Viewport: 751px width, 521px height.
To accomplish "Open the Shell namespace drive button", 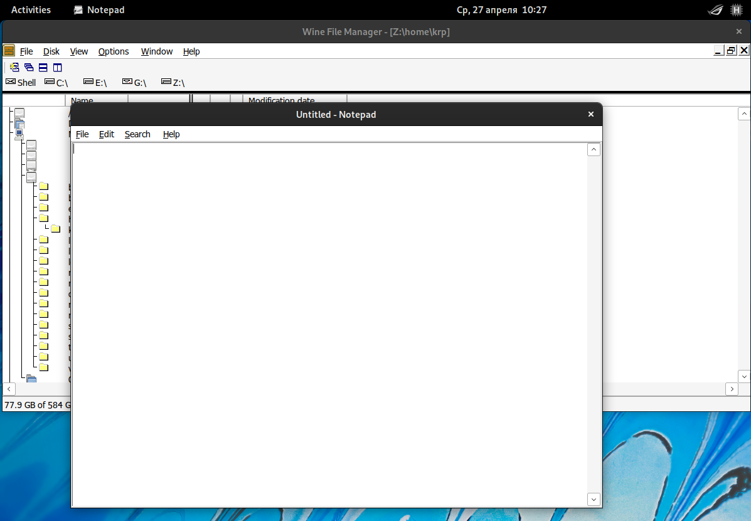I will [x=21, y=82].
